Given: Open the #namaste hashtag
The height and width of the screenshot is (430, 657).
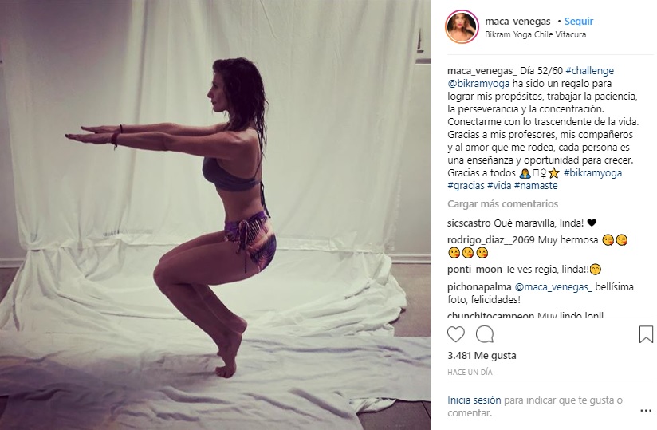Looking at the screenshot, I should point(536,186).
